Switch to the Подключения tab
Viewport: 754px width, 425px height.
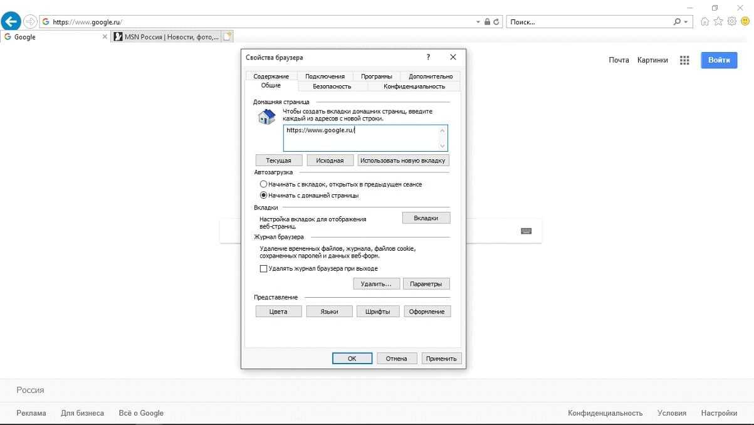coord(325,76)
